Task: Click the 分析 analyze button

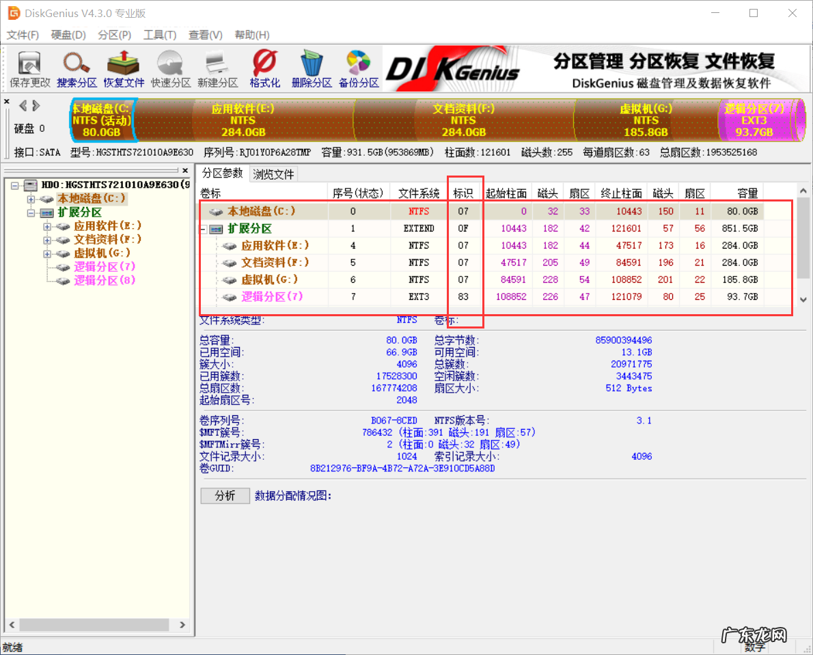Action: (x=225, y=495)
